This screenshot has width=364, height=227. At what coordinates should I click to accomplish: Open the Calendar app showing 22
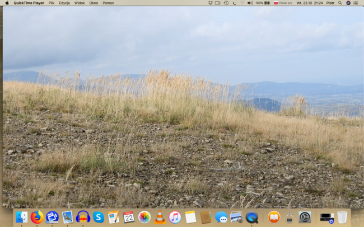click(x=129, y=217)
